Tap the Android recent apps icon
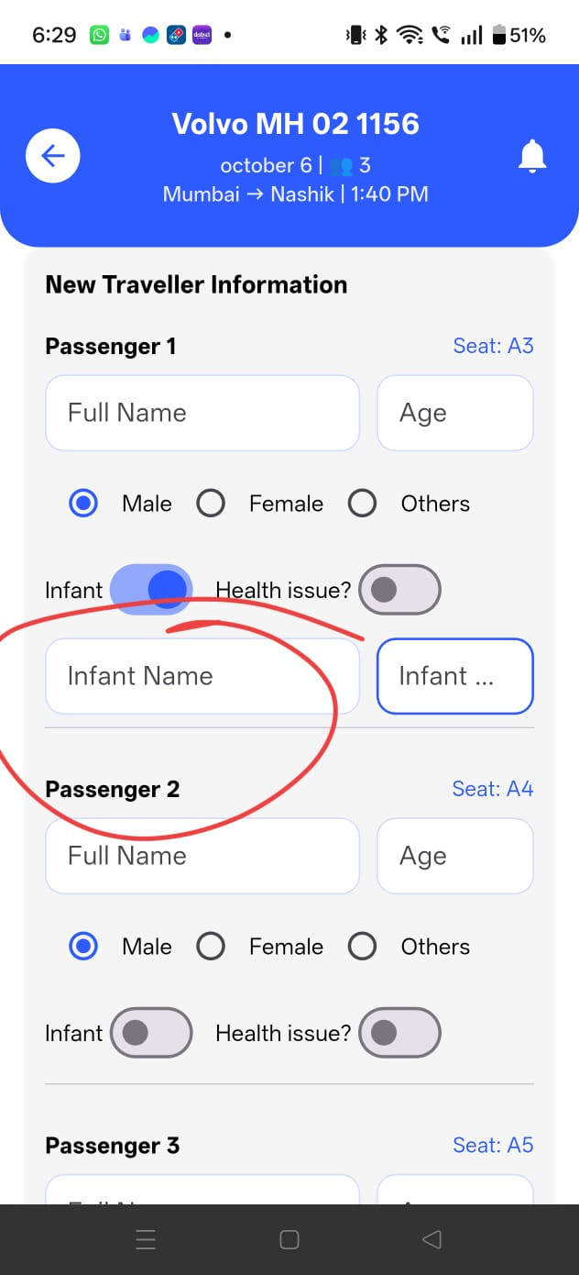 tap(146, 1240)
